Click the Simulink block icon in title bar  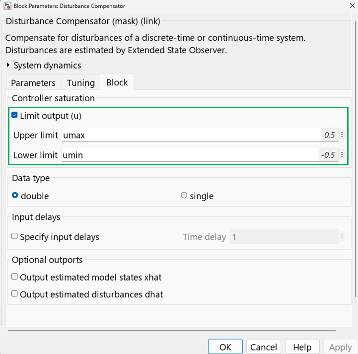8,6
